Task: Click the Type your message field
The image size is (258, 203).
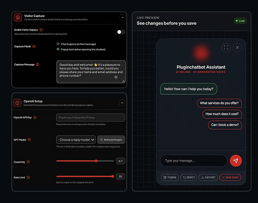Action: pyautogui.click(x=194, y=161)
